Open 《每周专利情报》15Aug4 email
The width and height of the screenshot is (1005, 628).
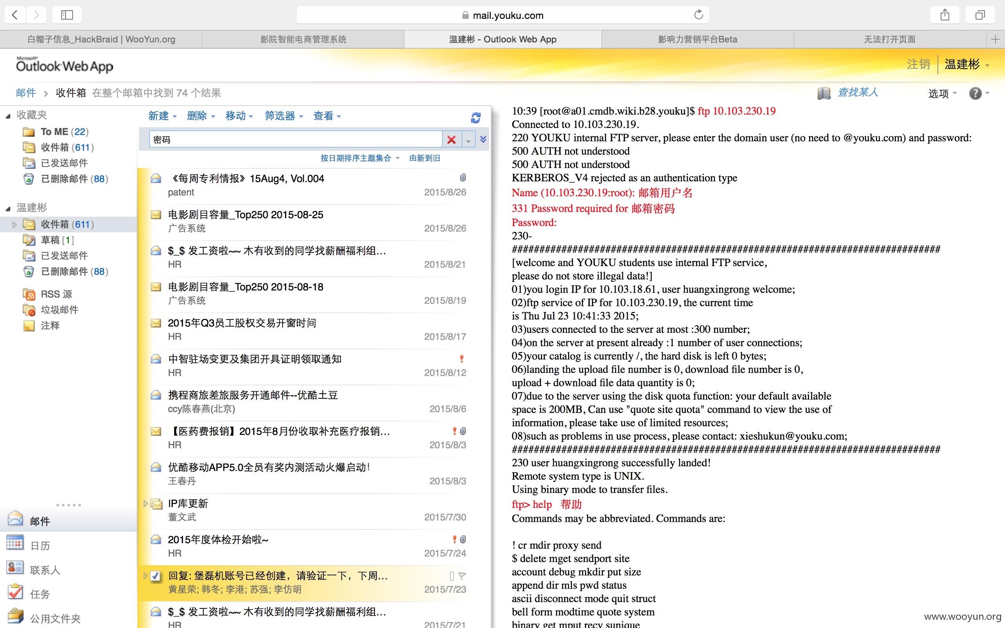308,185
